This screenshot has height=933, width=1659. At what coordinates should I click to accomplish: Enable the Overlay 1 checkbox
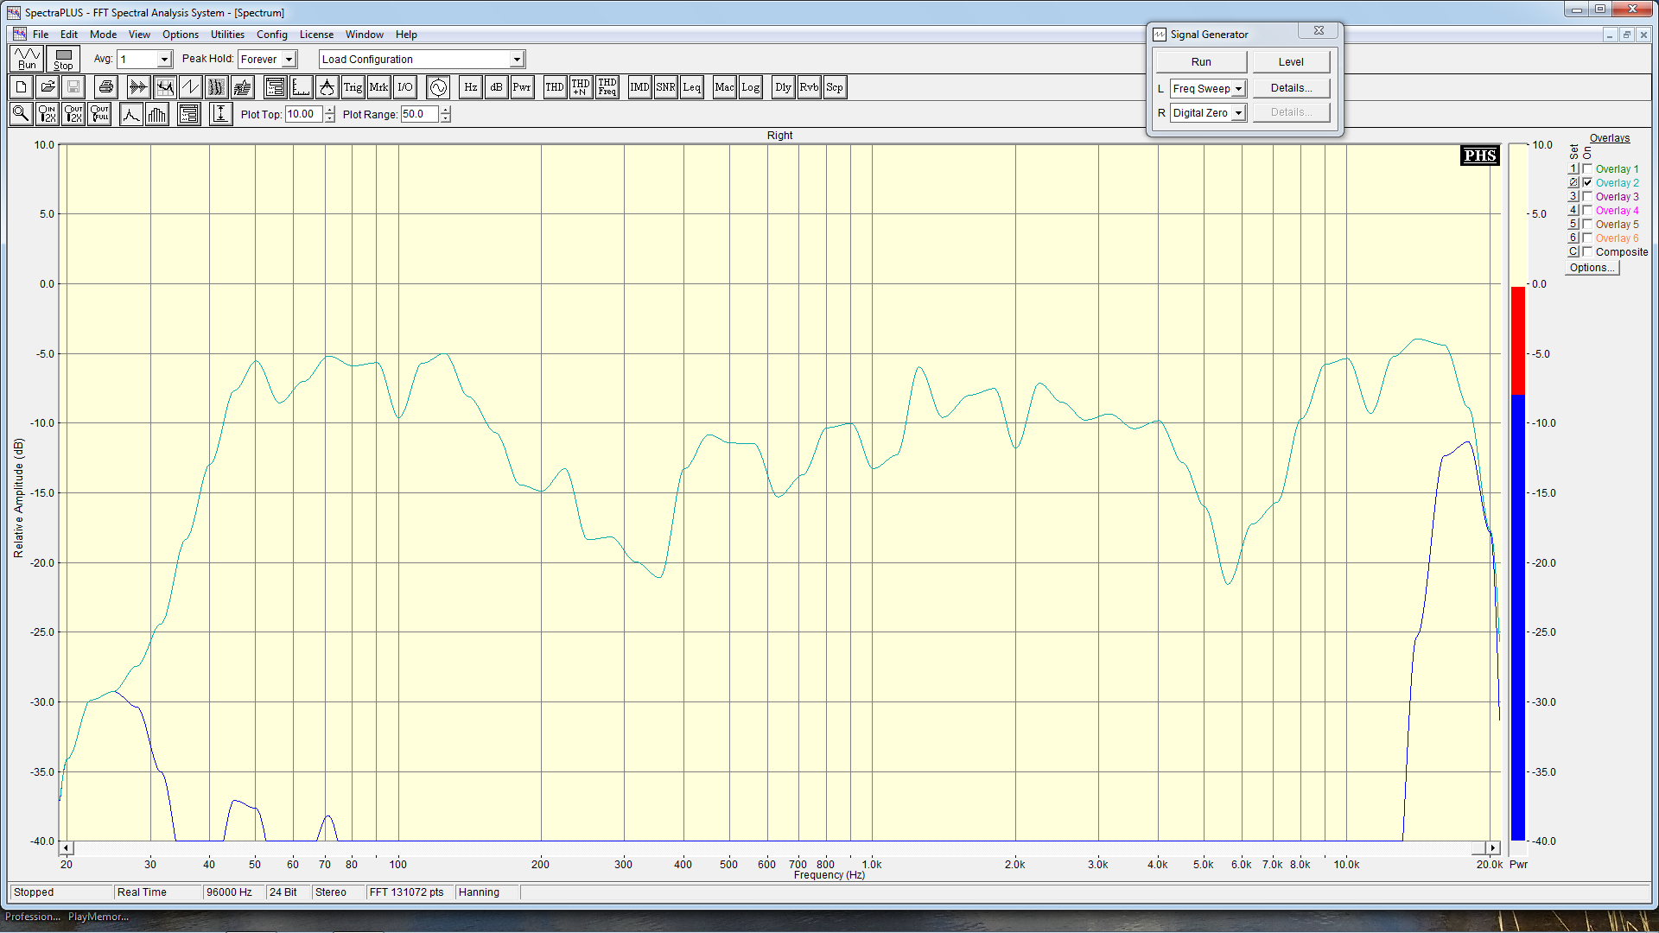tap(1587, 169)
